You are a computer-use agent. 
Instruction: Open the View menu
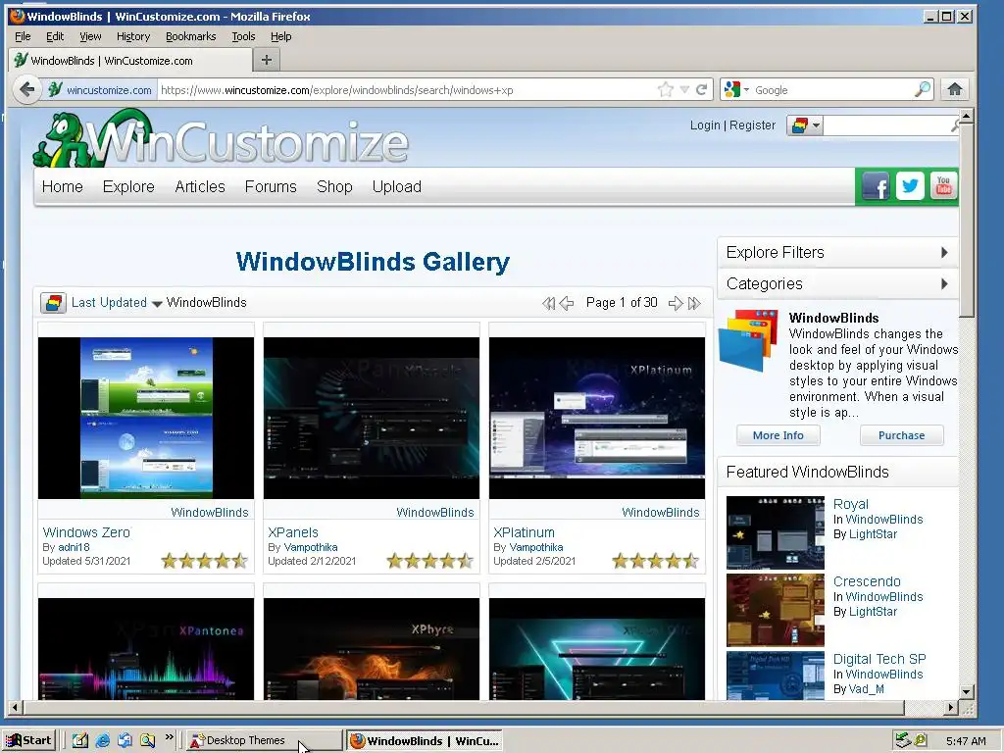pos(90,36)
